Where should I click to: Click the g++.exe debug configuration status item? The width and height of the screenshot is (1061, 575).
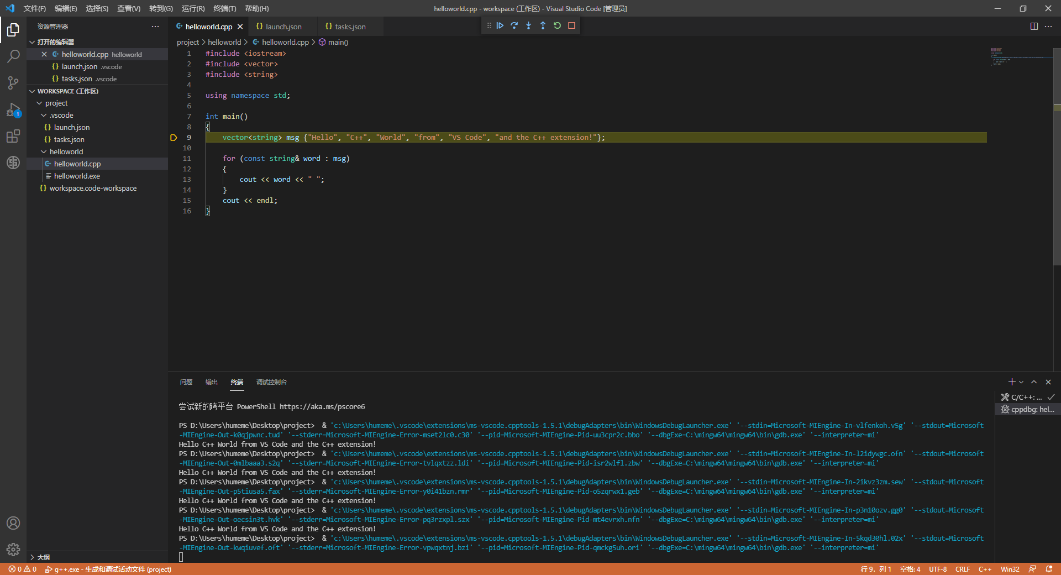point(109,569)
